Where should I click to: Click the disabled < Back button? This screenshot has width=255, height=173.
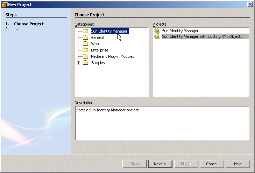pyautogui.click(x=134, y=164)
